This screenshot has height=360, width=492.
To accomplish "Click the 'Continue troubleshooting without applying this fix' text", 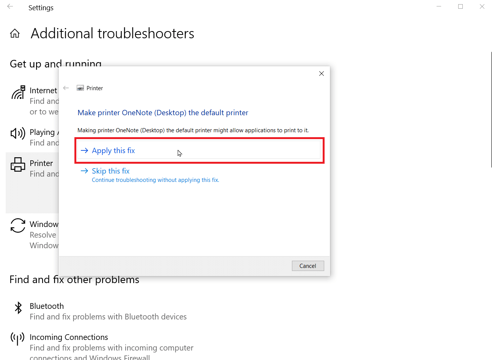I will (156, 180).
